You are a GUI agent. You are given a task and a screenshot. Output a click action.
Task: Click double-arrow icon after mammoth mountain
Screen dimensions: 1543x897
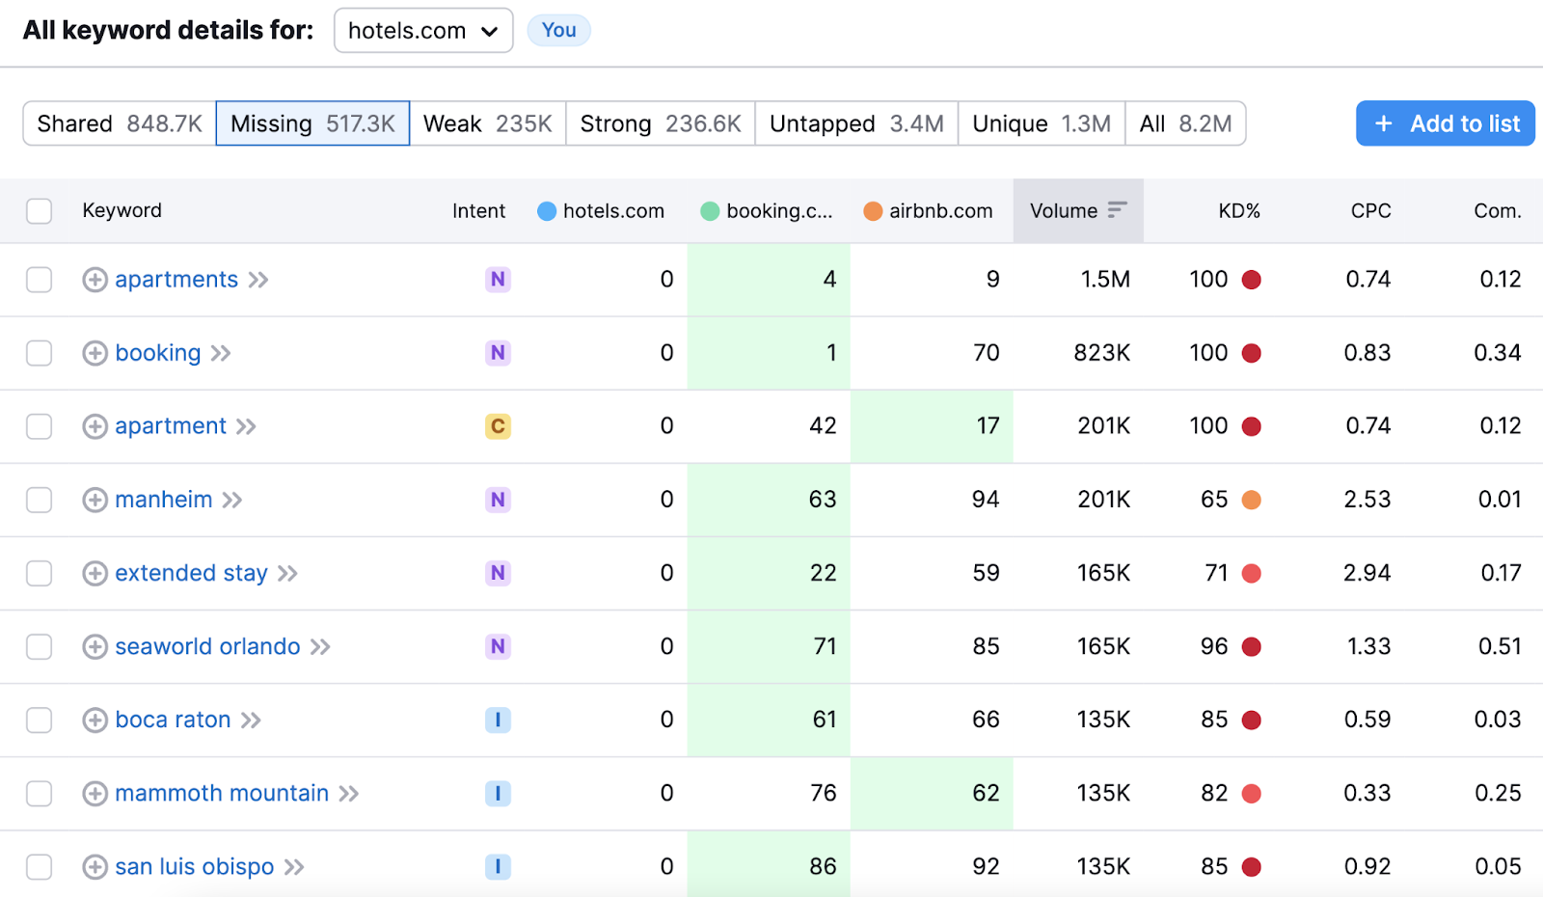[x=348, y=793]
